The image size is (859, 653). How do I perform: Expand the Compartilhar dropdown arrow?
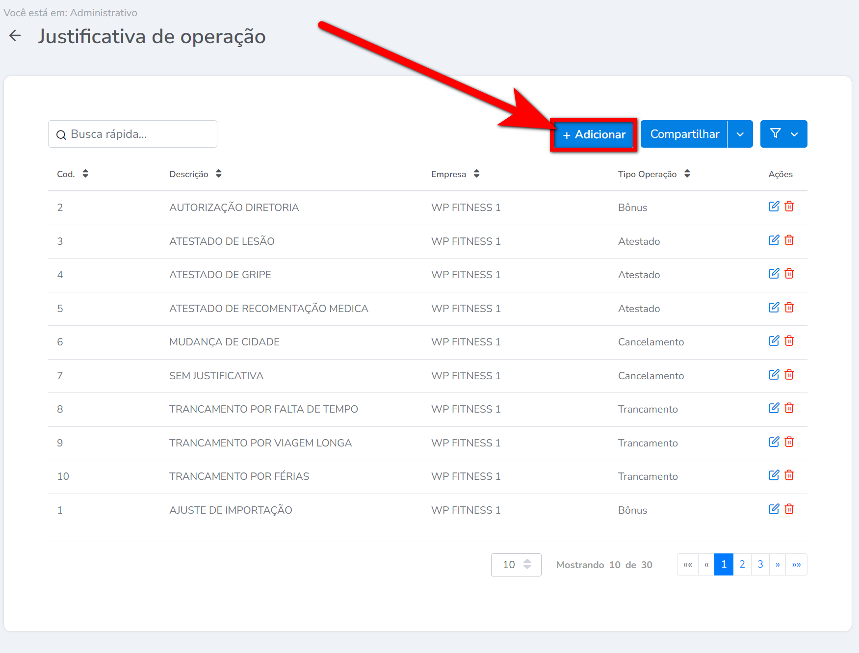pos(740,134)
